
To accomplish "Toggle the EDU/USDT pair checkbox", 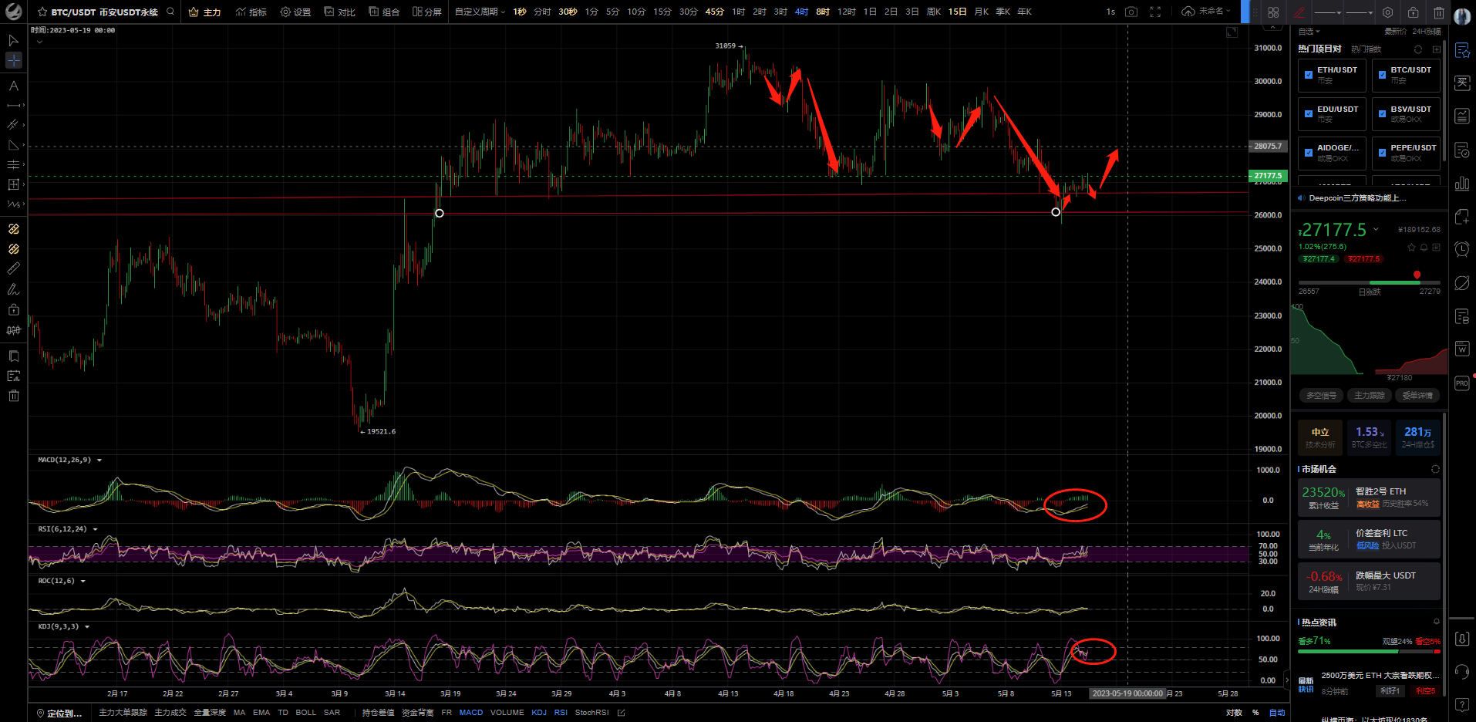I will pyautogui.click(x=1309, y=114).
